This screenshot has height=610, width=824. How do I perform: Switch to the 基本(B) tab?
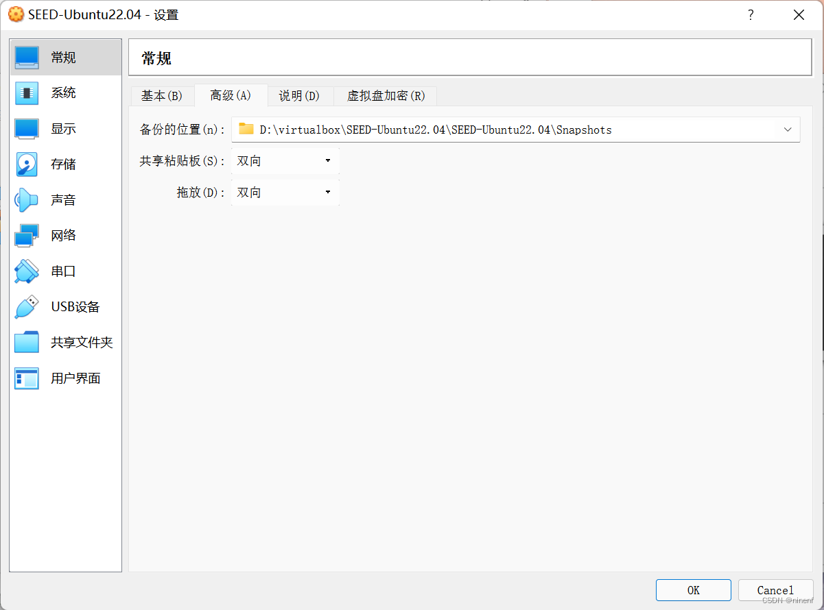(x=162, y=96)
